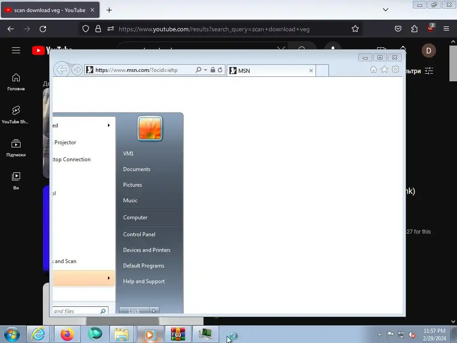Expand the submenu arrow of the top Start menu entry
This screenshot has width=457, height=343.
click(x=109, y=125)
